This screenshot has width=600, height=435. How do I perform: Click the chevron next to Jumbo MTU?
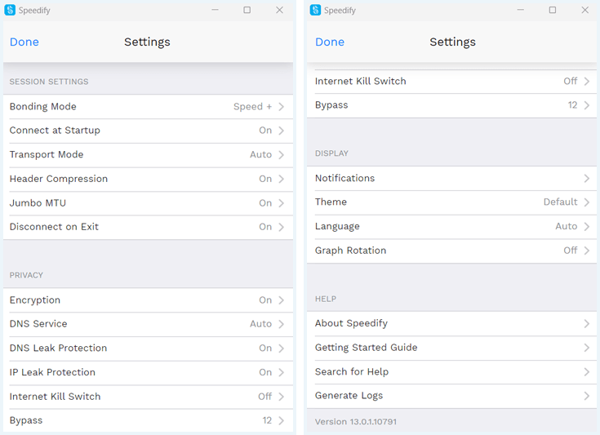(x=282, y=202)
